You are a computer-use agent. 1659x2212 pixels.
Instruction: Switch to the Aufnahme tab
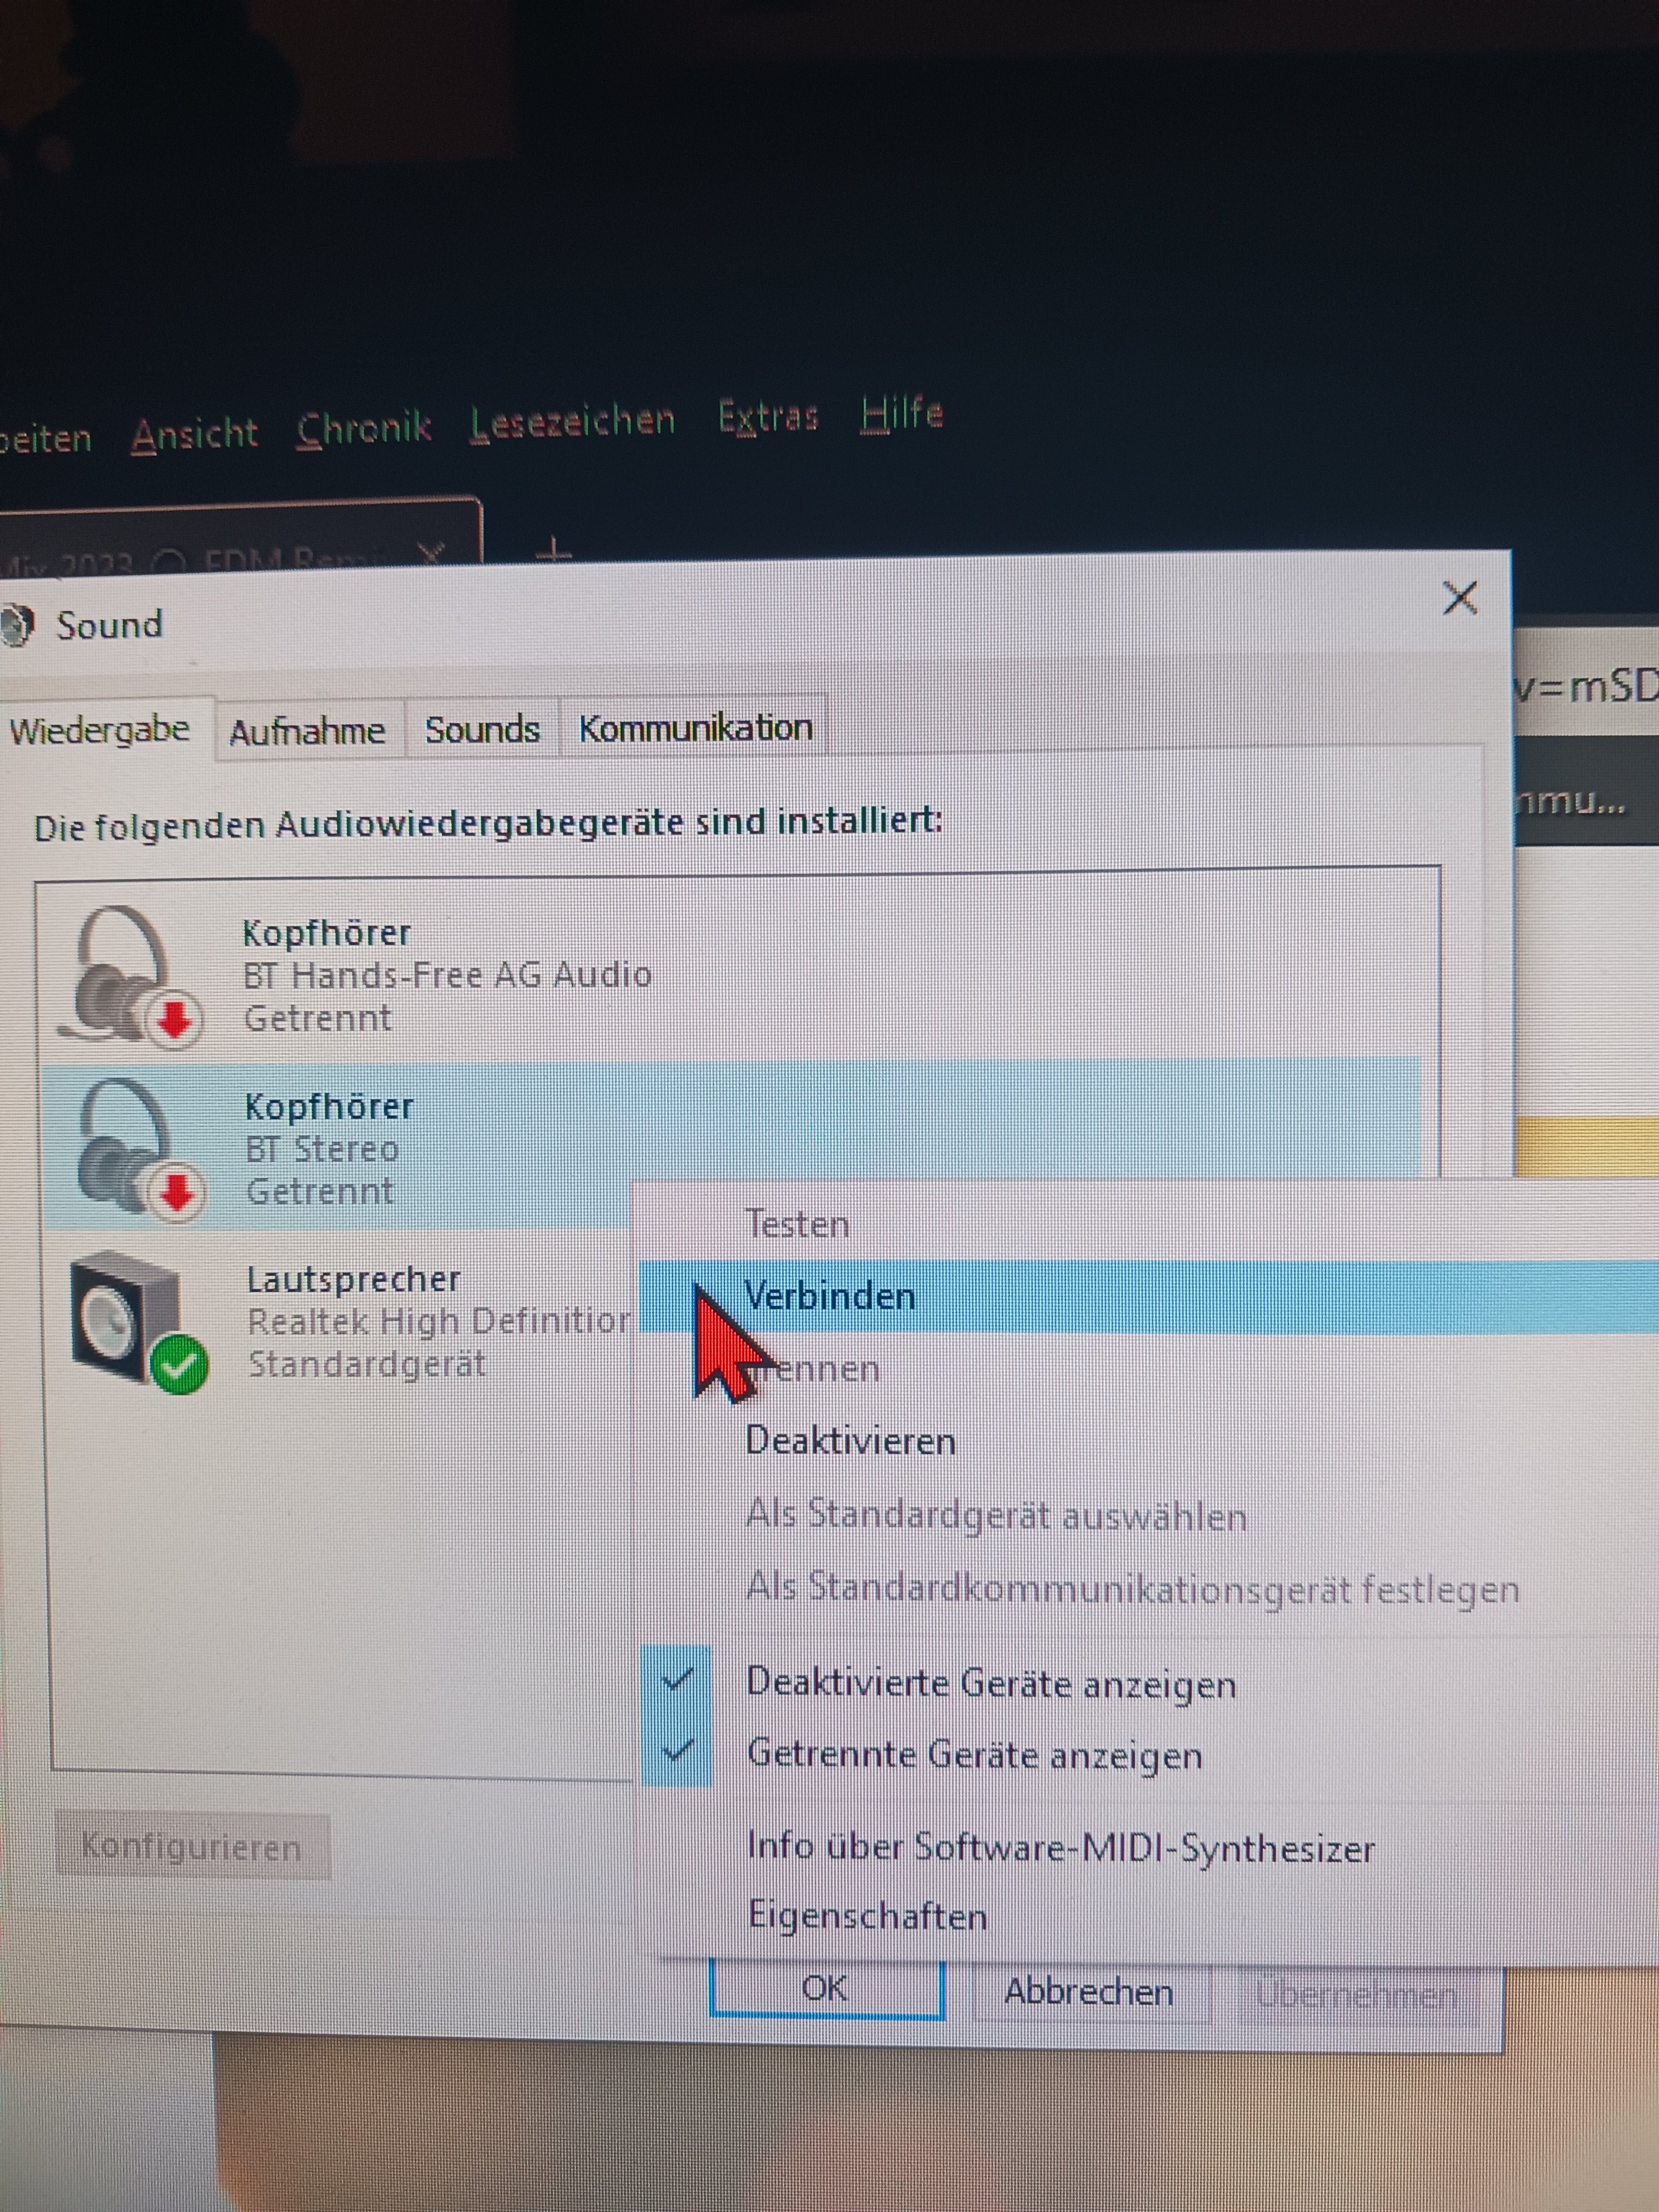click(307, 732)
